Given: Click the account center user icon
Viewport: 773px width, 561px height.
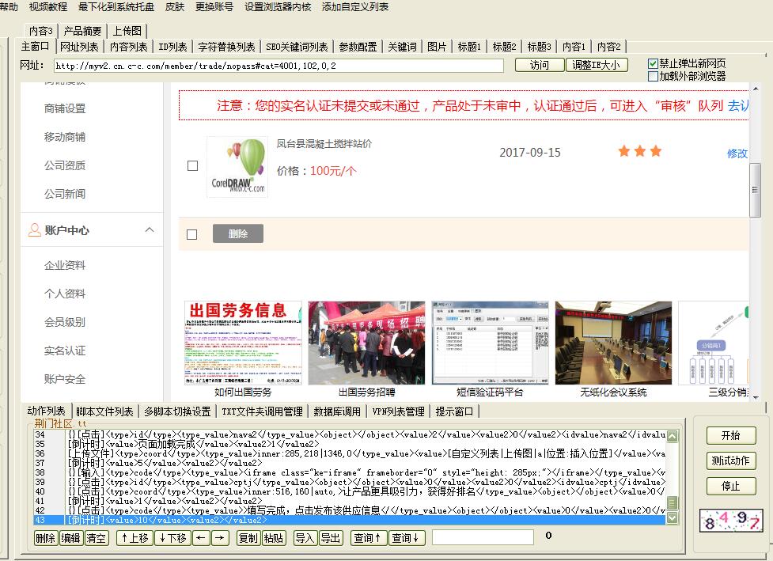Looking at the screenshot, I should tap(35, 229).
